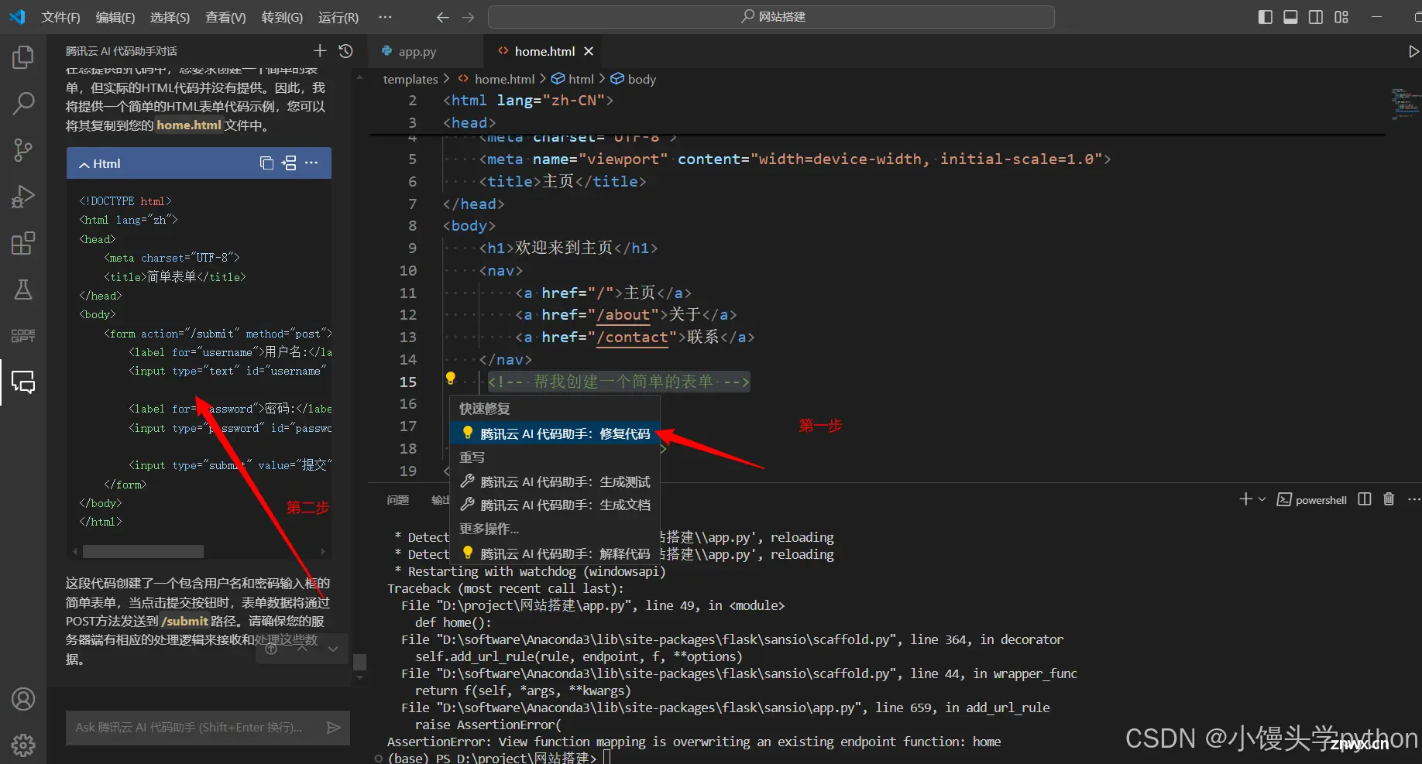
Task: Open Tencent AI chat assistant view
Action: point(23,382)
